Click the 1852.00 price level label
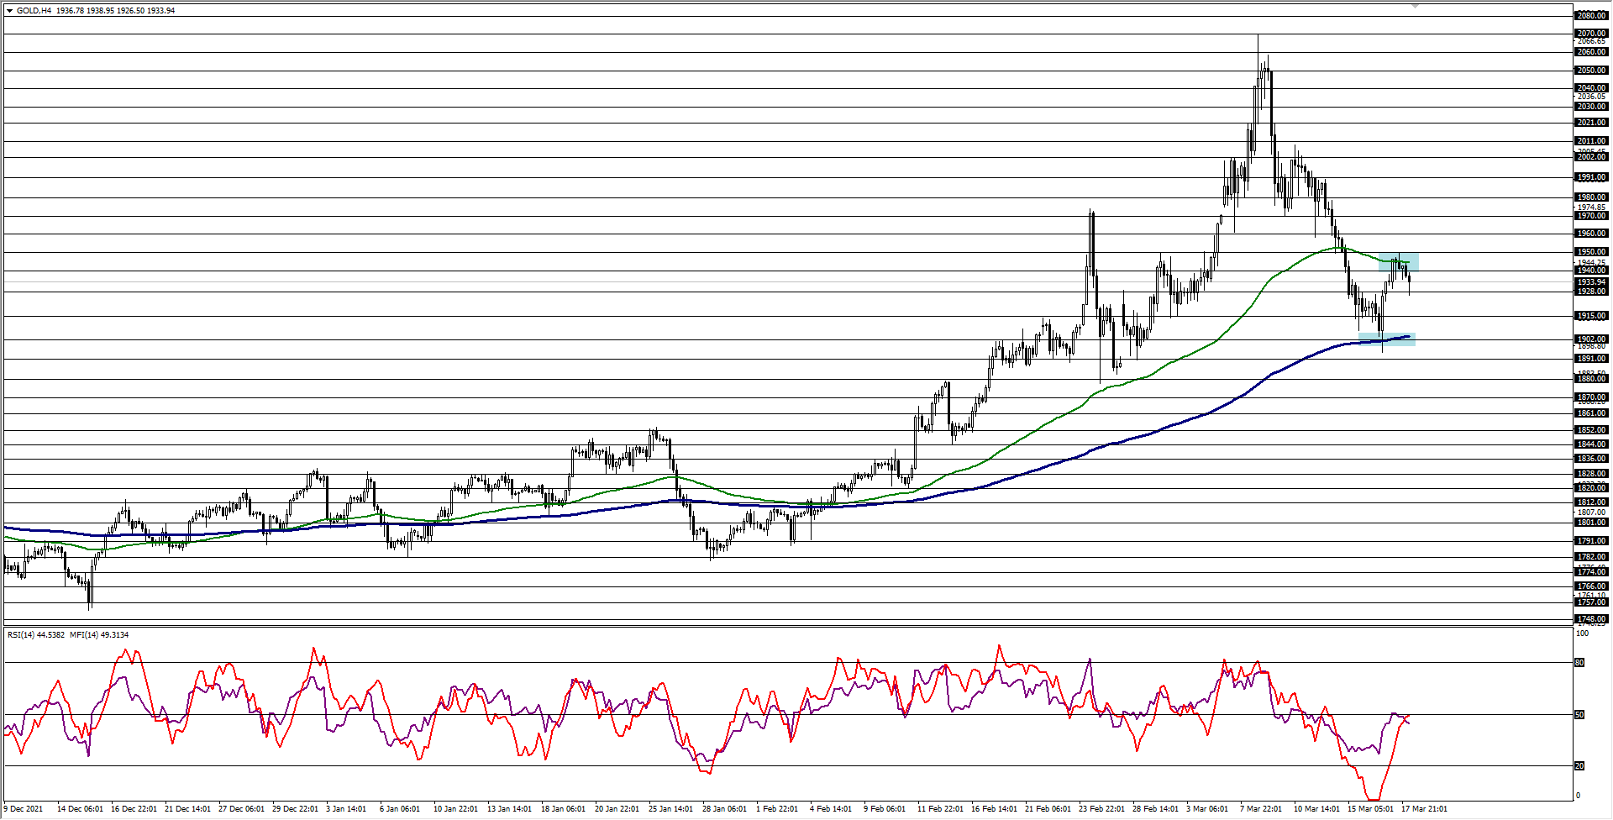 click(x=1591, y=430)
